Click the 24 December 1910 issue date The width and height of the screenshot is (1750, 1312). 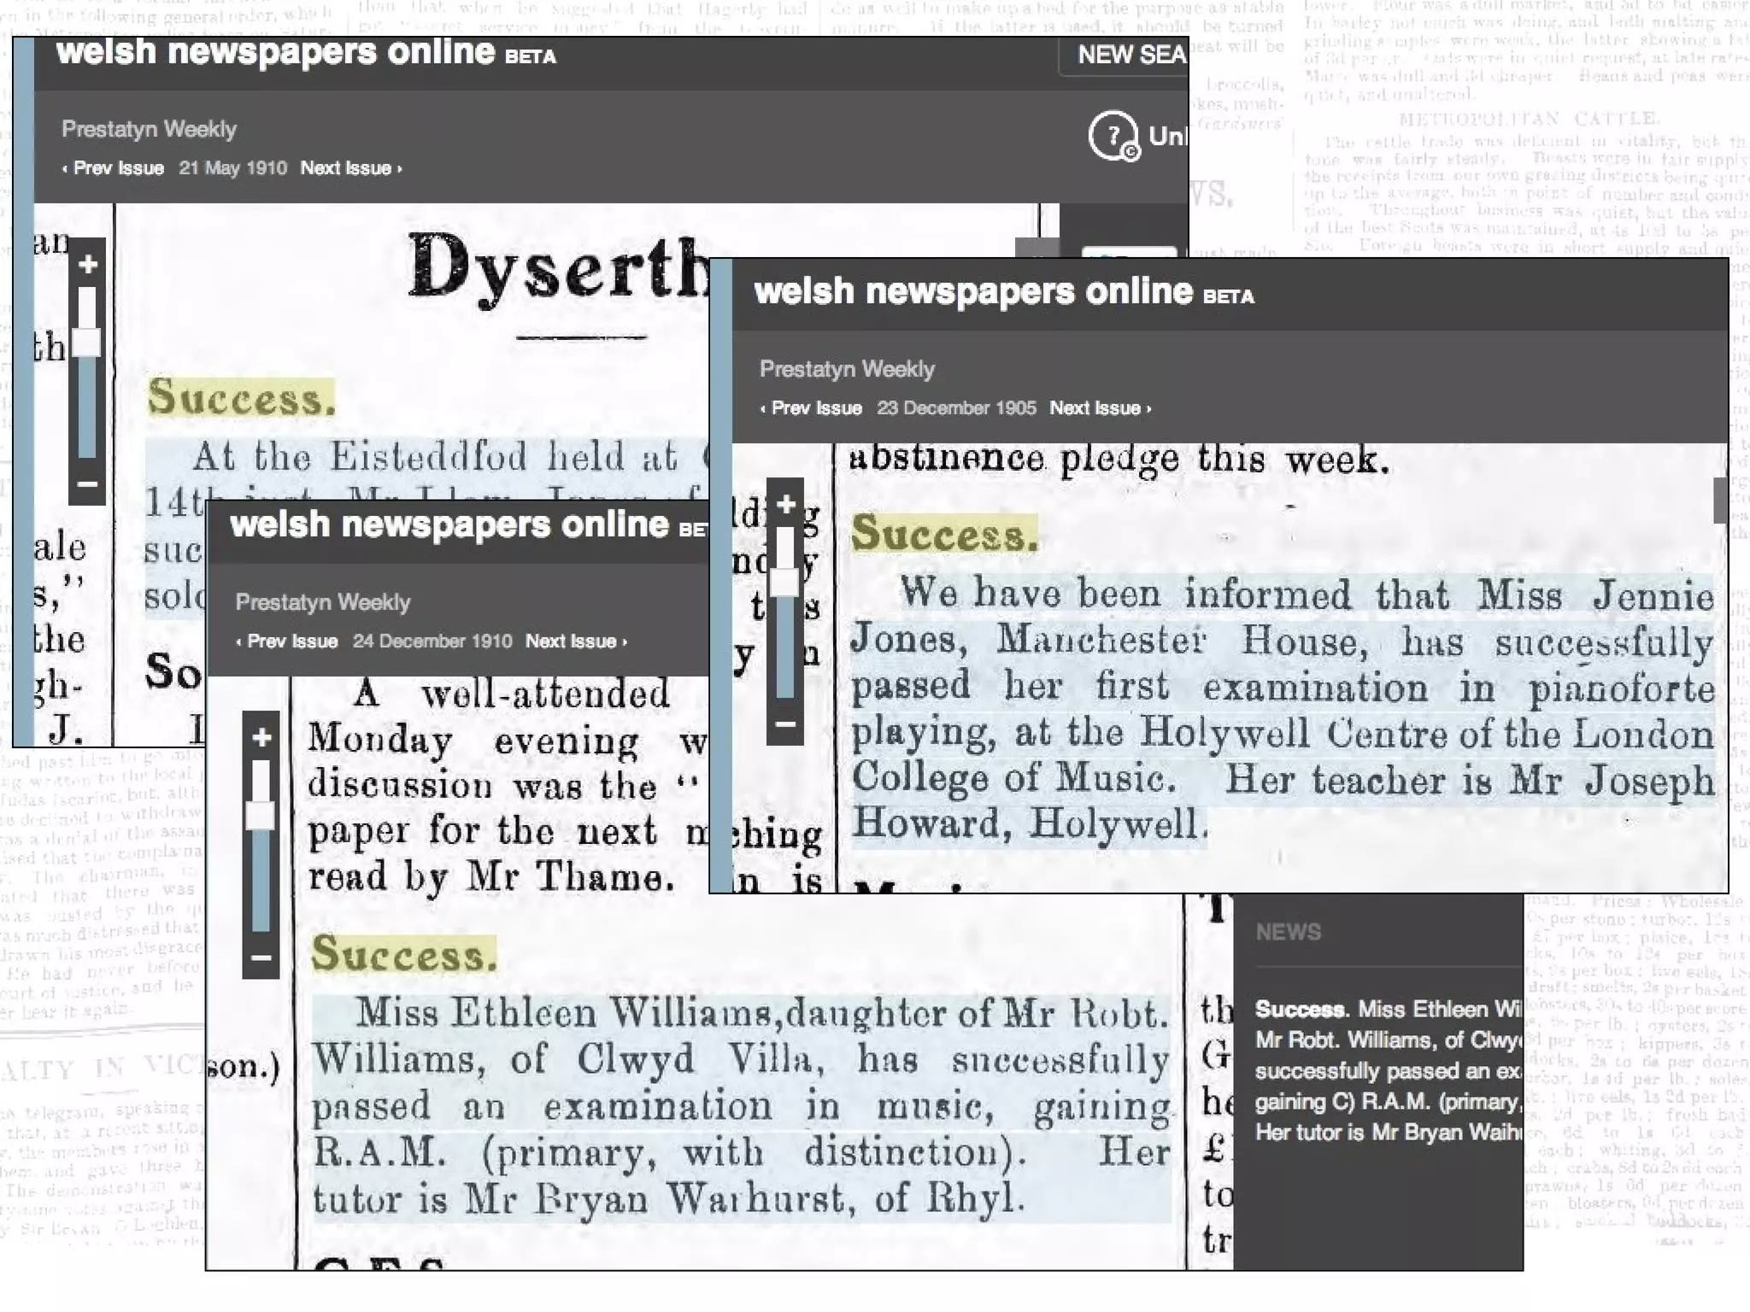point(432,641)
